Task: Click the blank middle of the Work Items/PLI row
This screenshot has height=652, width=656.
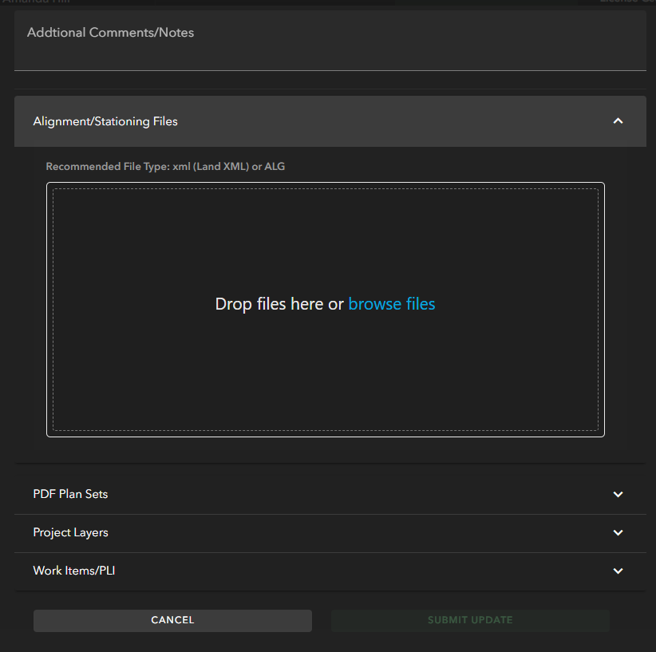Action: 335,571
